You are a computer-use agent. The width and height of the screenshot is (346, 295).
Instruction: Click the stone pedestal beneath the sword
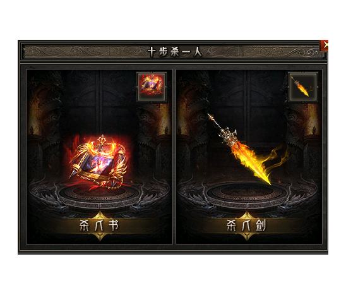247,195
